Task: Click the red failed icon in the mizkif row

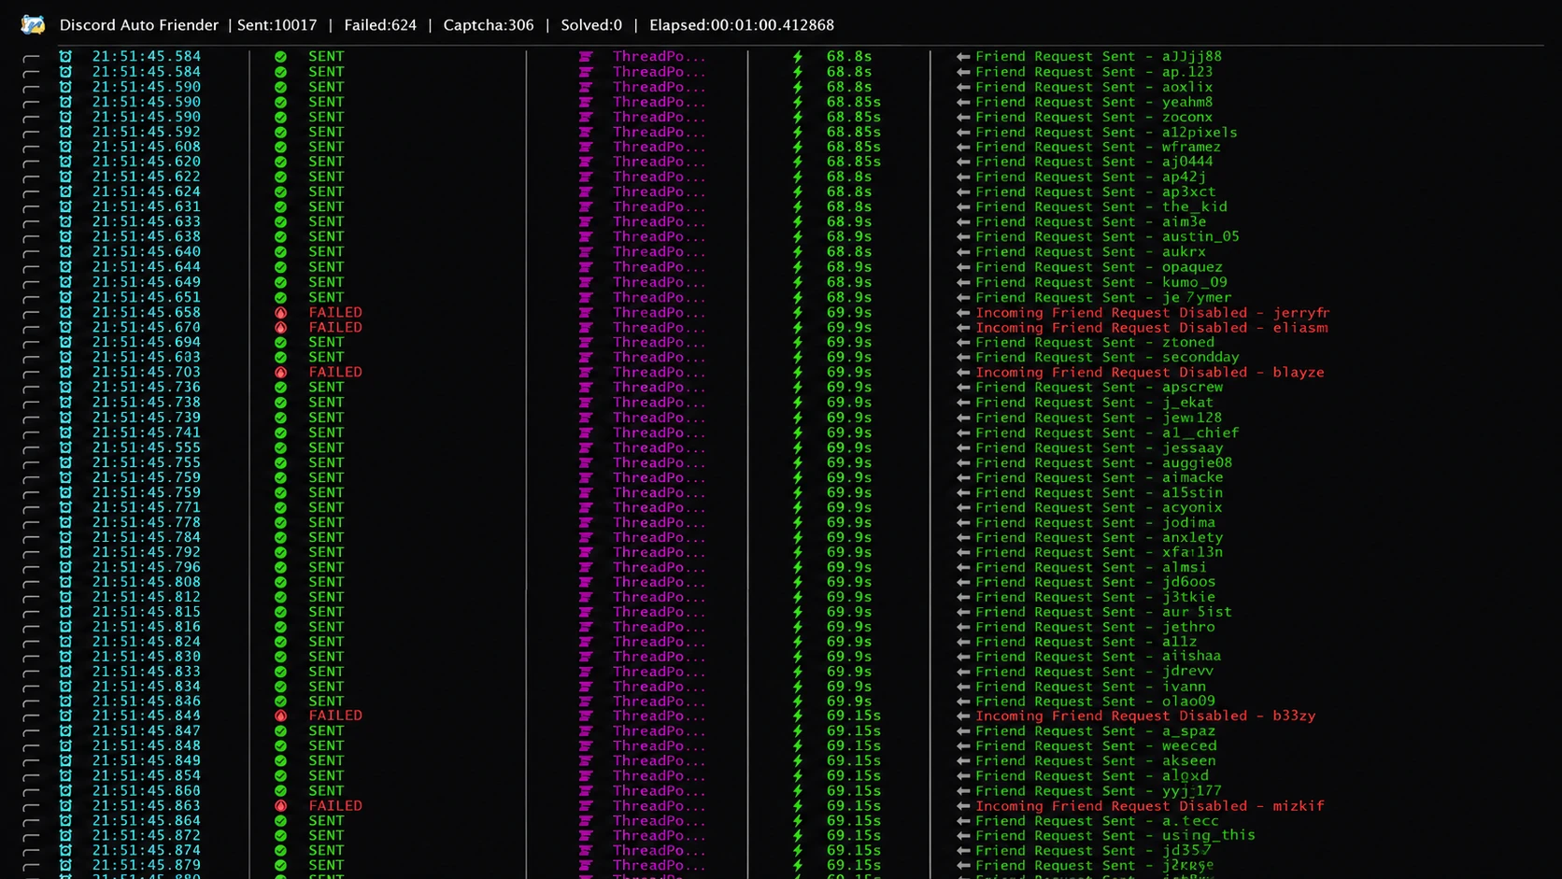Action: click(x=280, y=805)
